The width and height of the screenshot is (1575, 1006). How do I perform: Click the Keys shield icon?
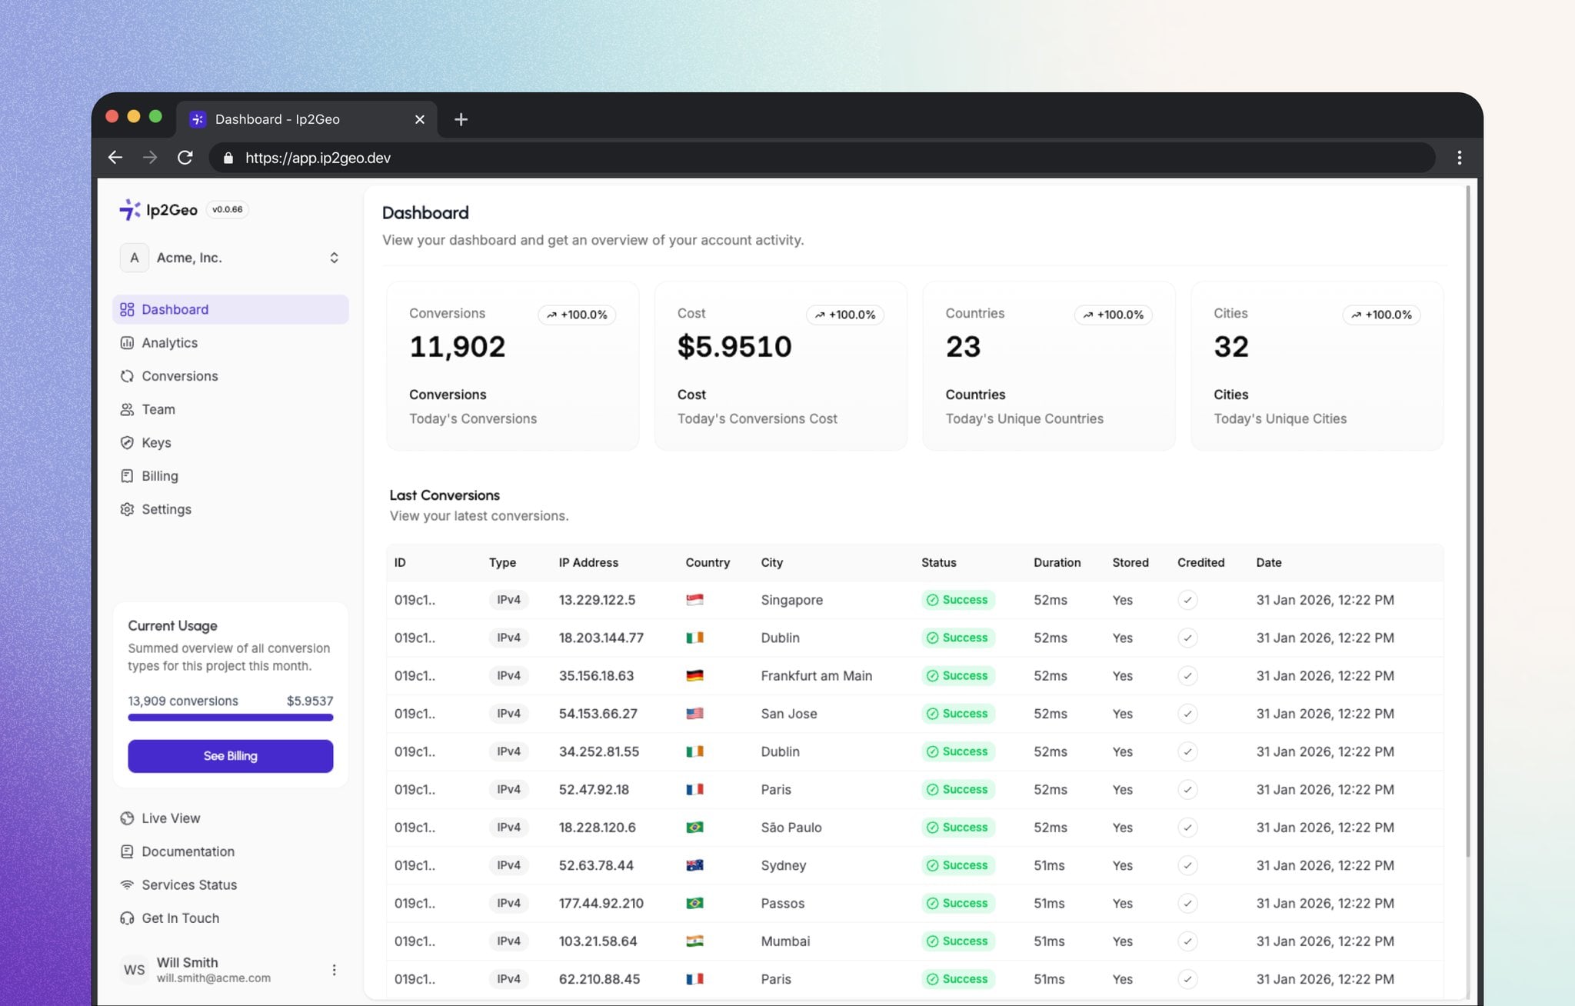127,443
